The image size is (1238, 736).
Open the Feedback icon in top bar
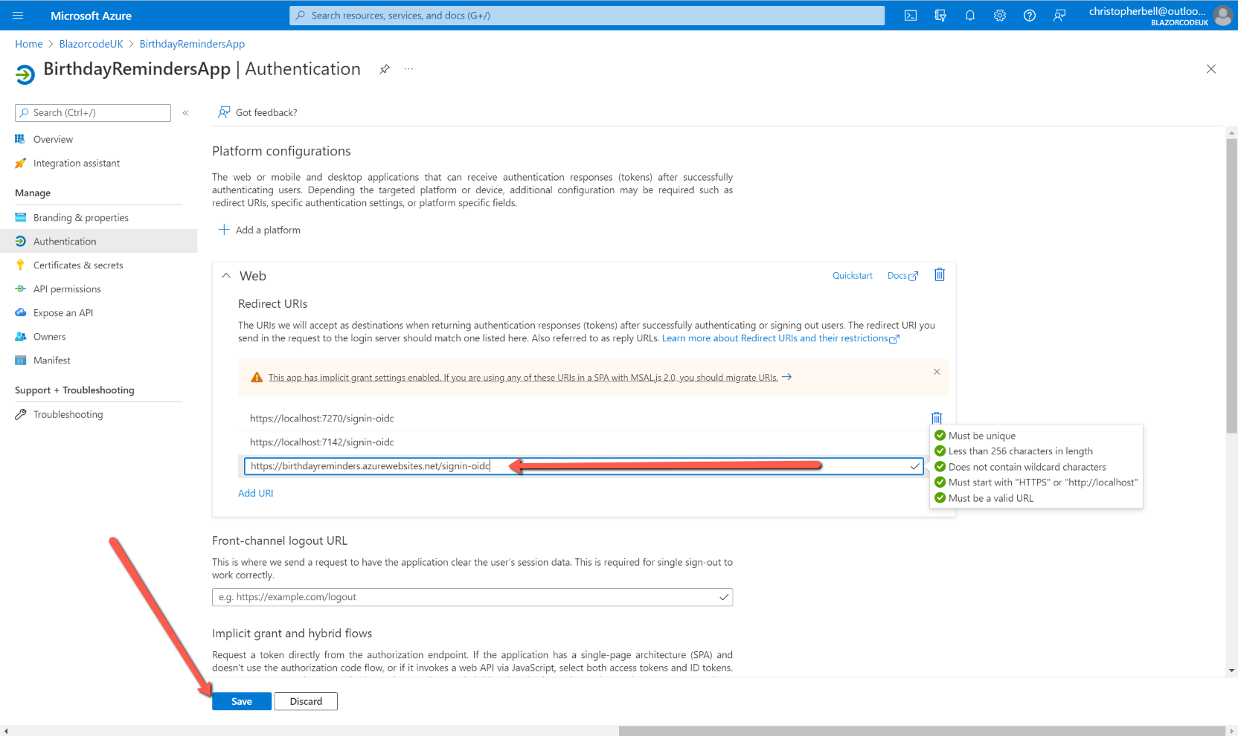pyautogui.click(x=1059, y=15)
